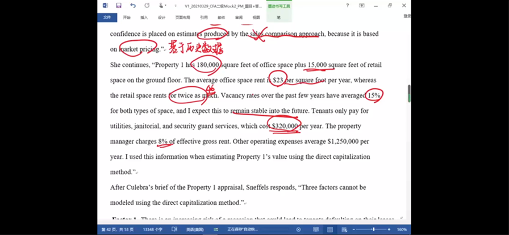Viewport: 509px width, 235px height.
Task: Open ribbon display options icon
Action: pyautogui.click(x=362, y=6)
